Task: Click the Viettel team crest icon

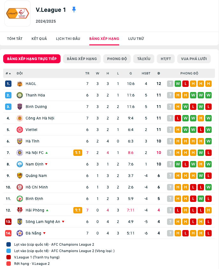Action: pos(20,130)
